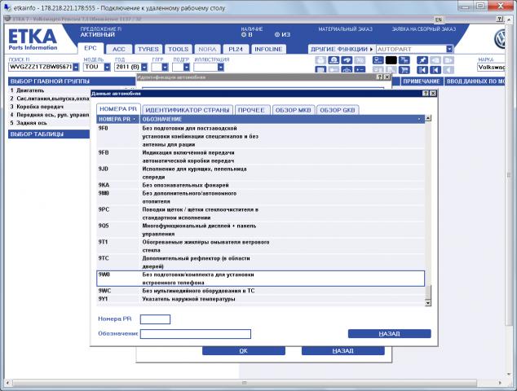Screen dimensions: 517x391
Task: Open the AUTOPART dropdown arrow
Action: click(449, 49)
